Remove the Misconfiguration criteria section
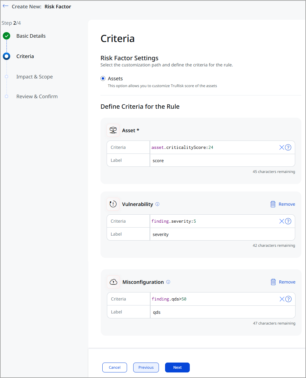Image resolution: width=306 pixels, height=378 pixels. 283,282
